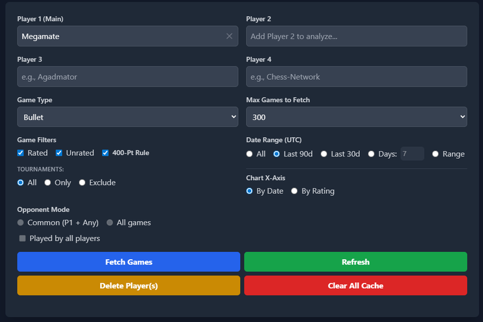Viewport: 483px width, 322px height.
Task: Select the Last 30d date range
Action: (x=324, y=154)
